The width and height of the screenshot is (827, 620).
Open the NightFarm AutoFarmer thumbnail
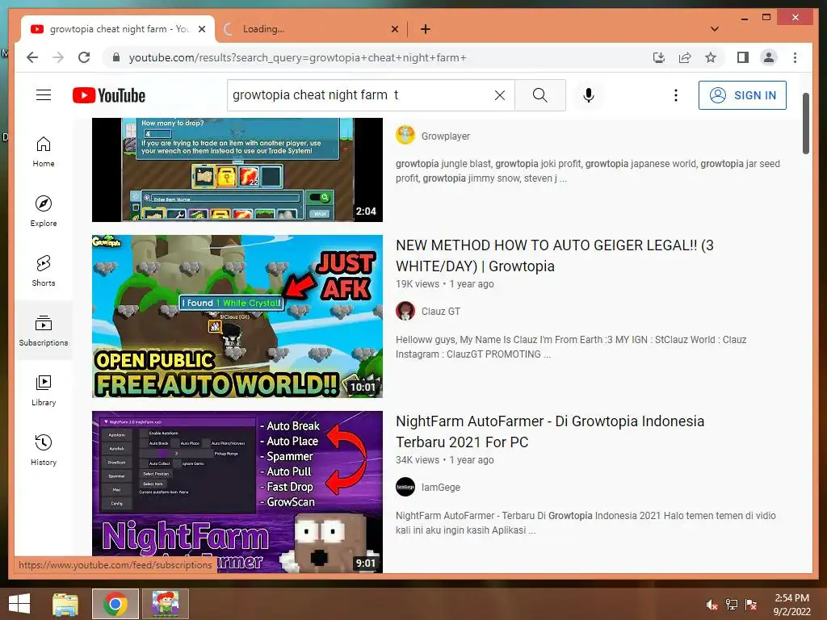click(x=237, y=492)
